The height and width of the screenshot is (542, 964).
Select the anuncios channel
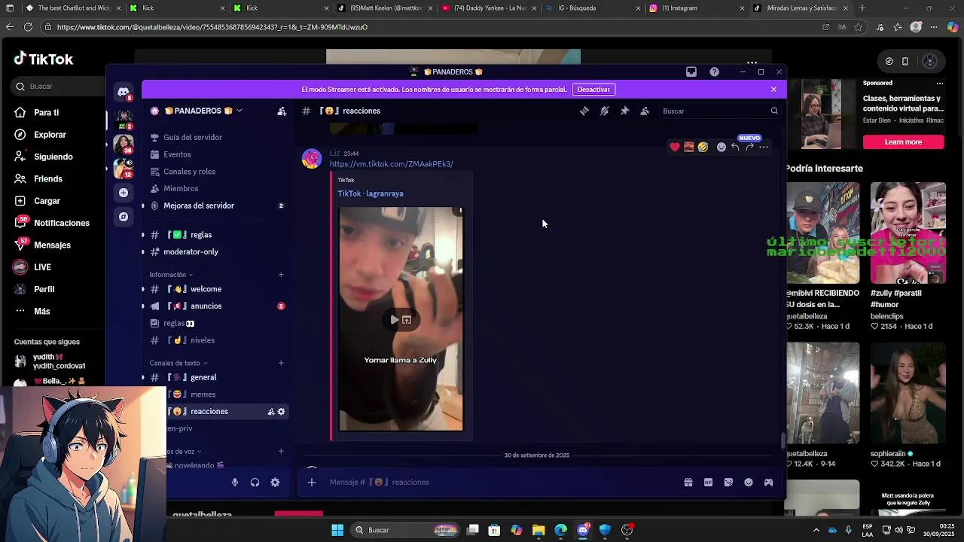point(215,306)
